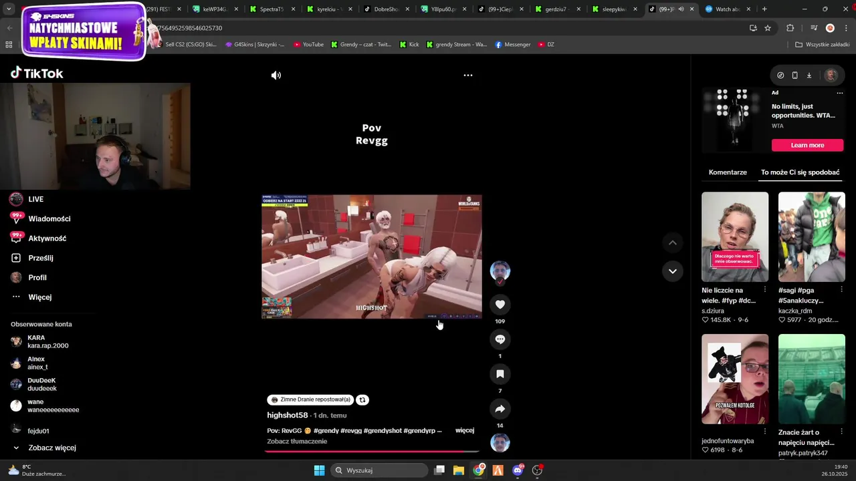Expand caption with więcej link
This screenshot has width=856, height=481.
(x=465, y=431)
